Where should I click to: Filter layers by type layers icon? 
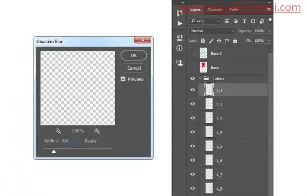point(244,21)
